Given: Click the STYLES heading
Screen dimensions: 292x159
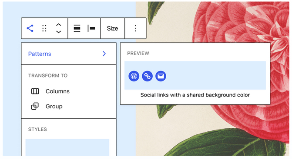Looking at the screenshot, I should click(37, 130).
